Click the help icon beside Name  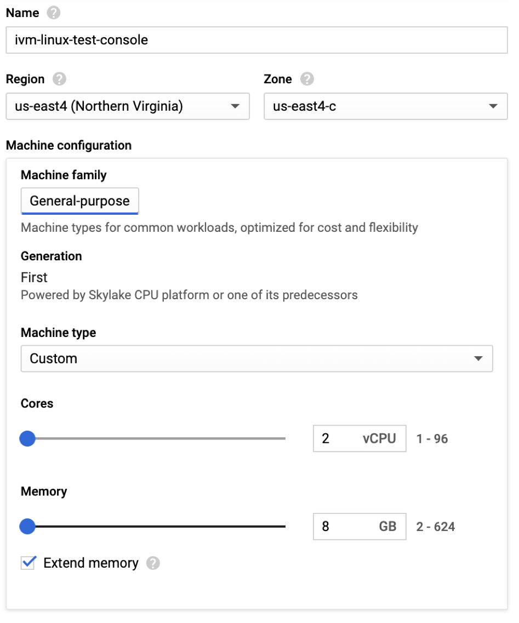click(x=54, y=13)
